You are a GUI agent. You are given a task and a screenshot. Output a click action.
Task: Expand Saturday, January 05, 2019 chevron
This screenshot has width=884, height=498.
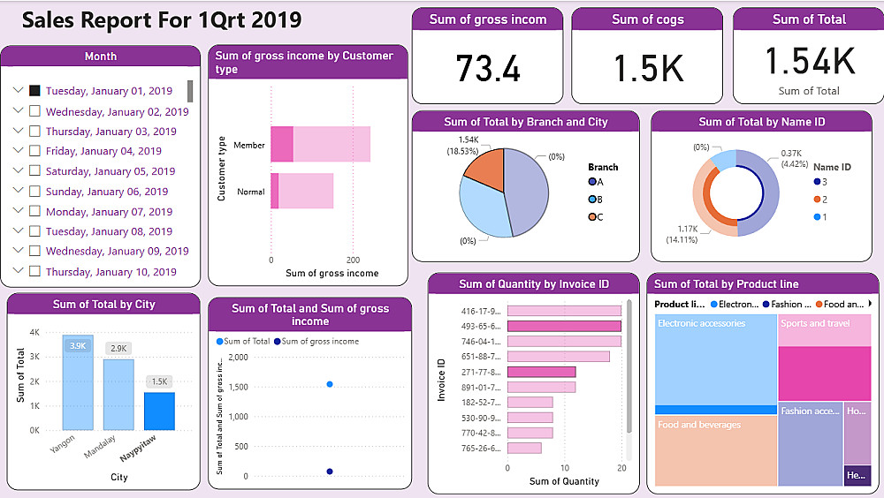coord(18,170)
